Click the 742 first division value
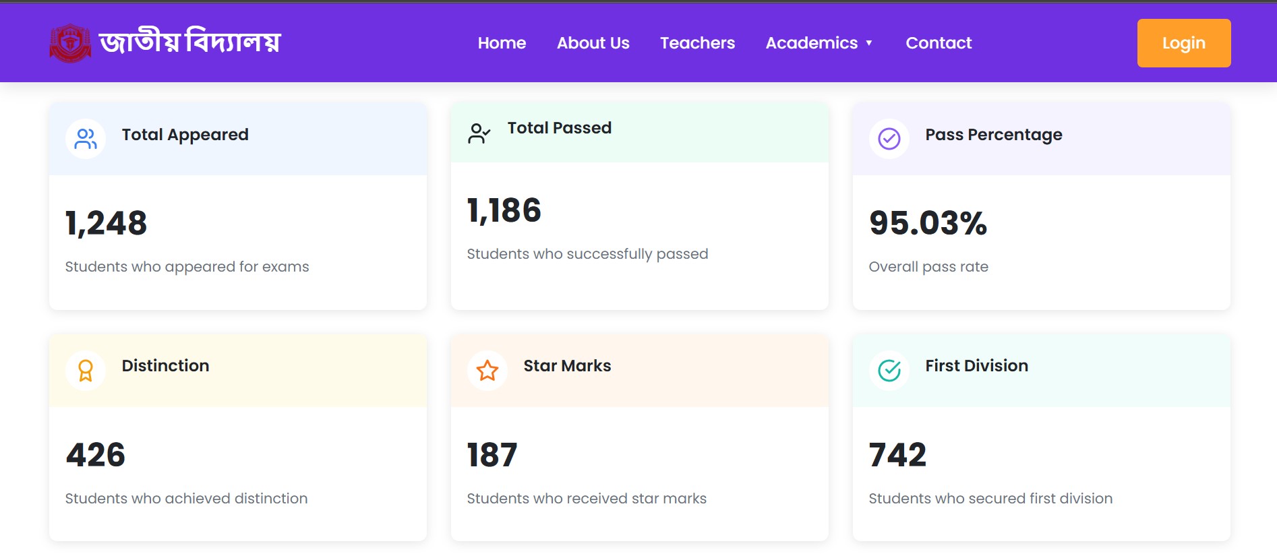This screenshot has width=1277, height=560. tap(898, 455)
